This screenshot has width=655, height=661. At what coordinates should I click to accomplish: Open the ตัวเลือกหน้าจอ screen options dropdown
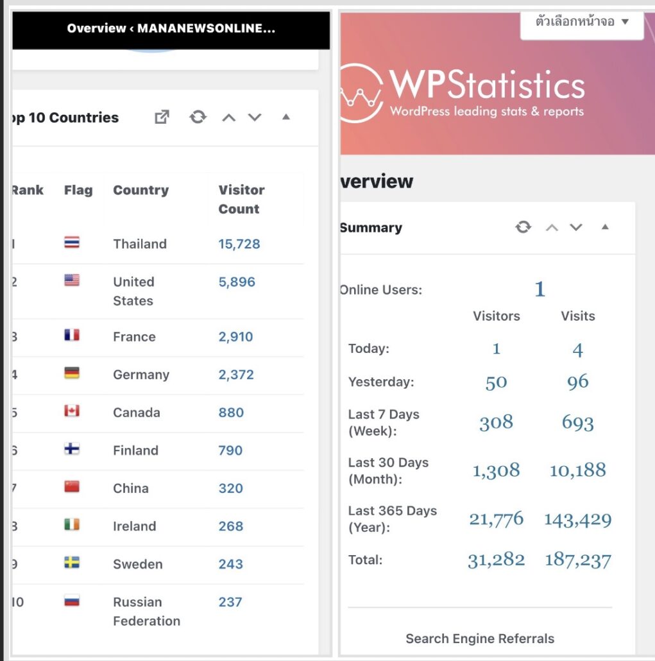pos(582,22)
